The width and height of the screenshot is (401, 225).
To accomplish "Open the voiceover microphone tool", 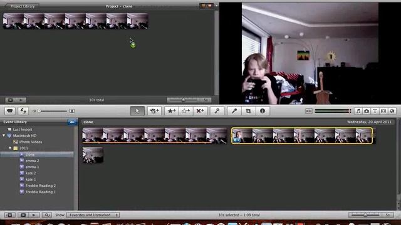I will pos(234,111).
